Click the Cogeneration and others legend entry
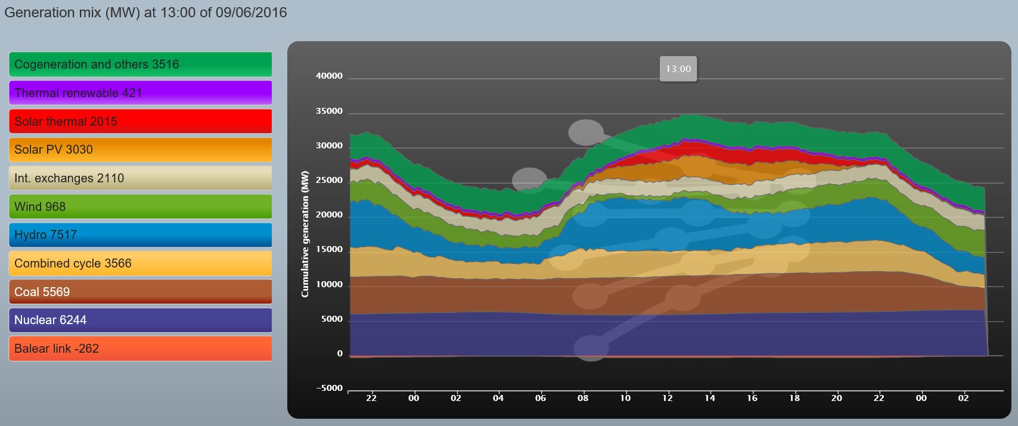Screen dimensions: 1018x426 140,64
